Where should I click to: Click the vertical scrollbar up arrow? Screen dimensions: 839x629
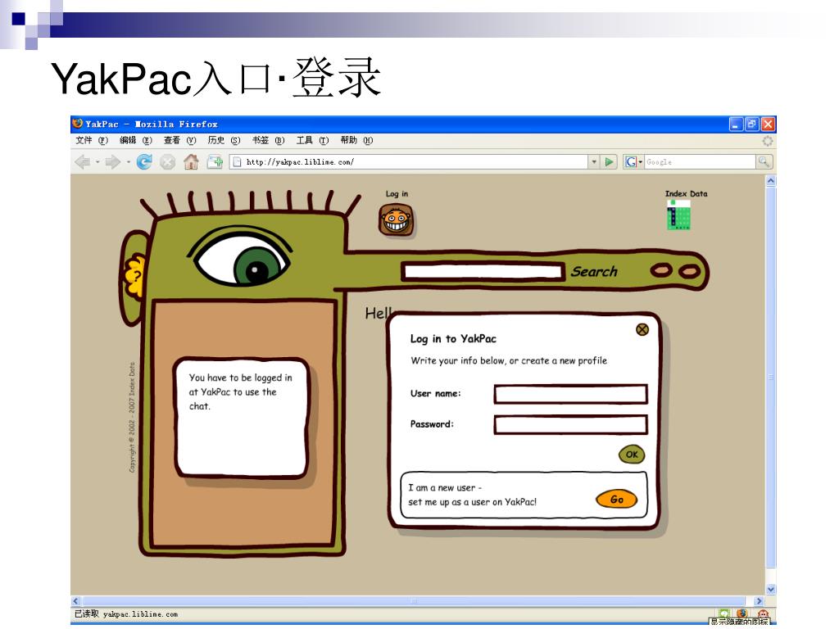(770, 181)
